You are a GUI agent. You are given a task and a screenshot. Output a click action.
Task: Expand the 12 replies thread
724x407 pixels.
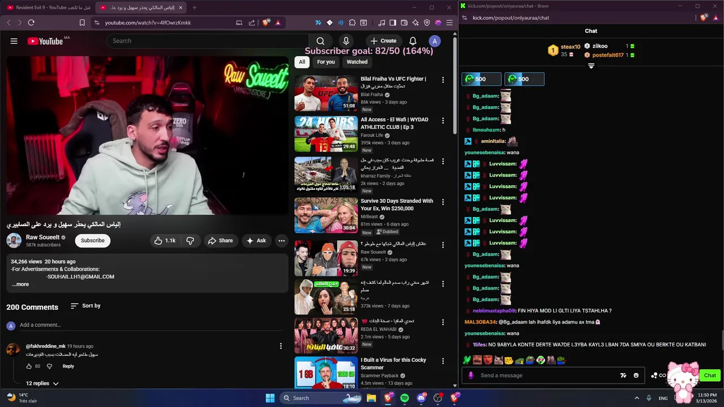[x=42, y=383]
